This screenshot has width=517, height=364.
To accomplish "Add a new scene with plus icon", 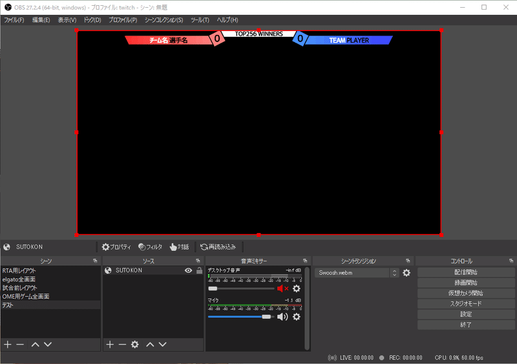I will 8,344.
